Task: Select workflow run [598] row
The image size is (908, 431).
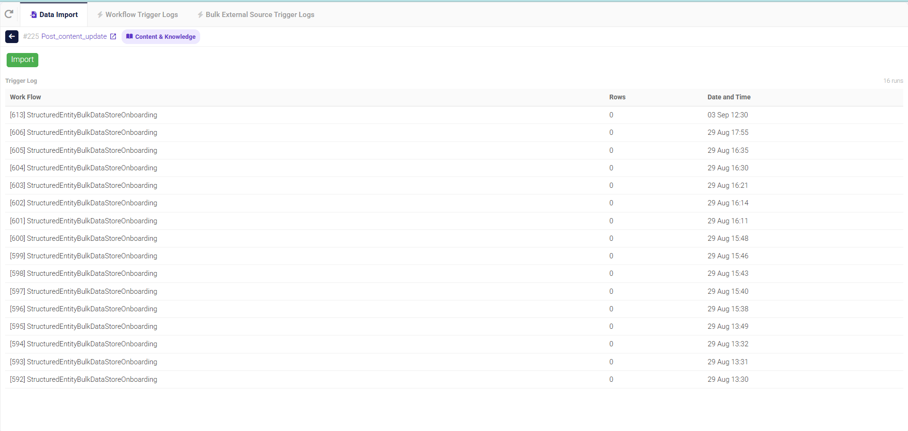Action: 454,273
